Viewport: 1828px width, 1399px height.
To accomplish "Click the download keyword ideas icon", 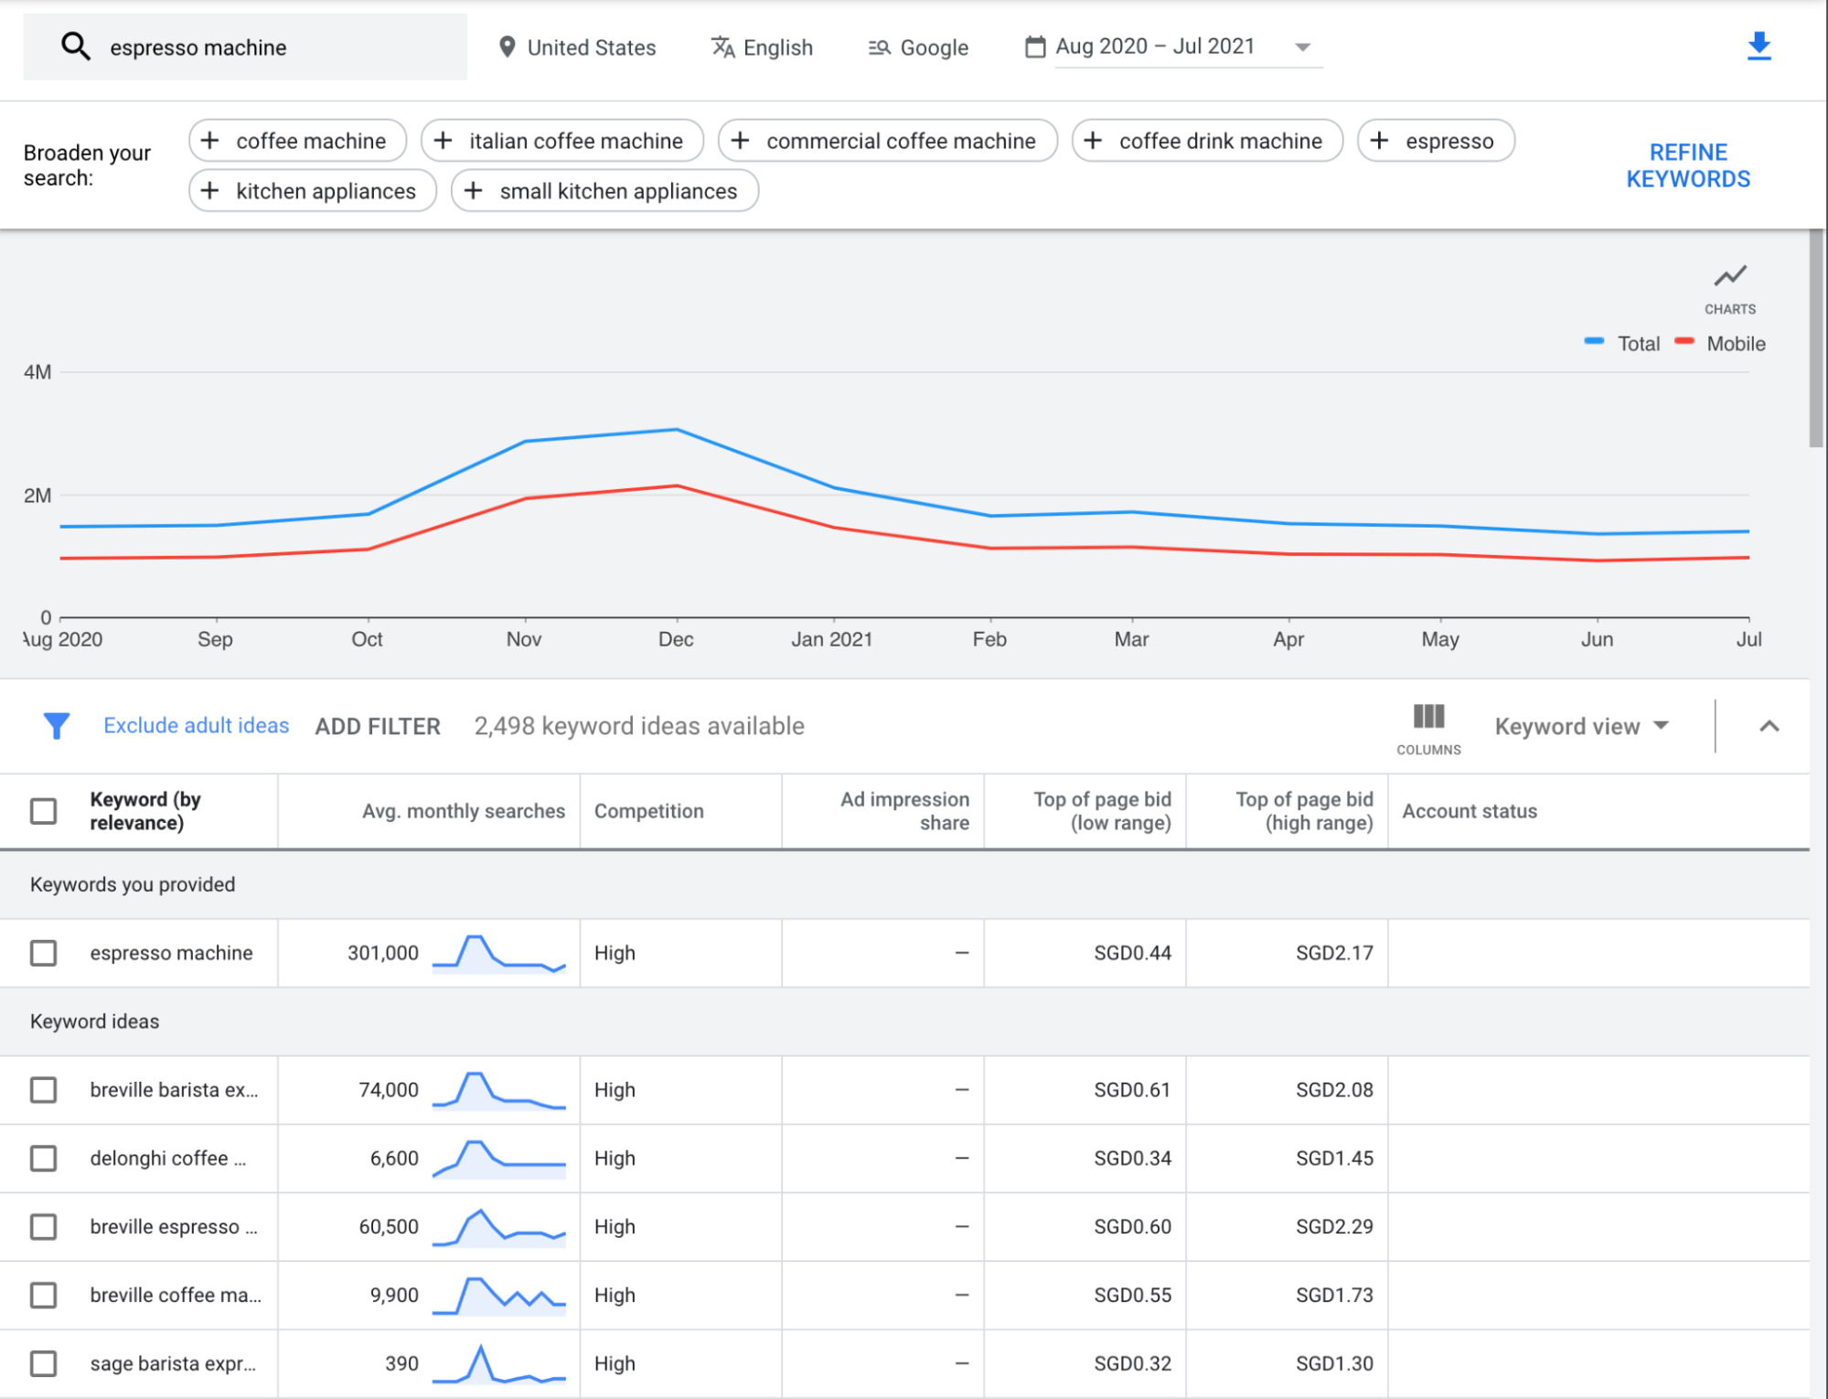I will (1758, 46).
